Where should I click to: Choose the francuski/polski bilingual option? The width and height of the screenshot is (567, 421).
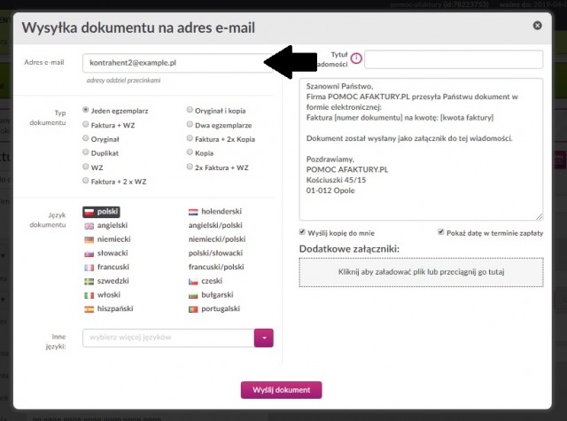[x=216, y=267]
